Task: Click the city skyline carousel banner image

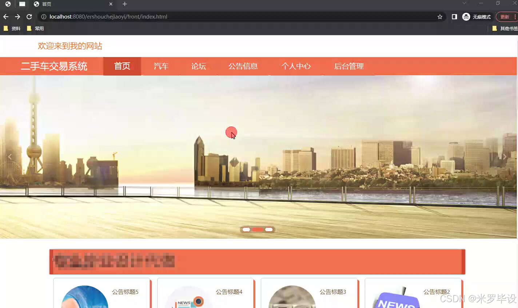Action: click(x=258, y=157)
